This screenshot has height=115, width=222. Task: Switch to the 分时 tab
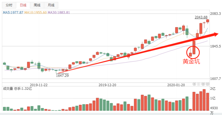[x=9, y=5]
